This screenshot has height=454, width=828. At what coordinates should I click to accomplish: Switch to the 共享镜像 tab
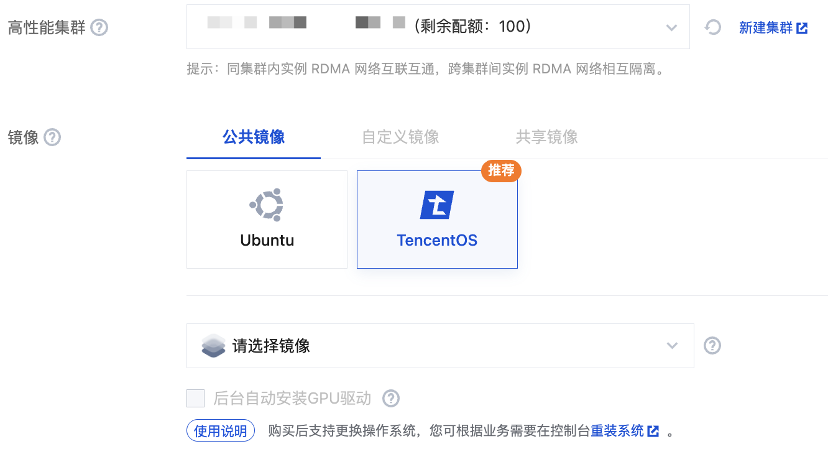tap(546, 137)
